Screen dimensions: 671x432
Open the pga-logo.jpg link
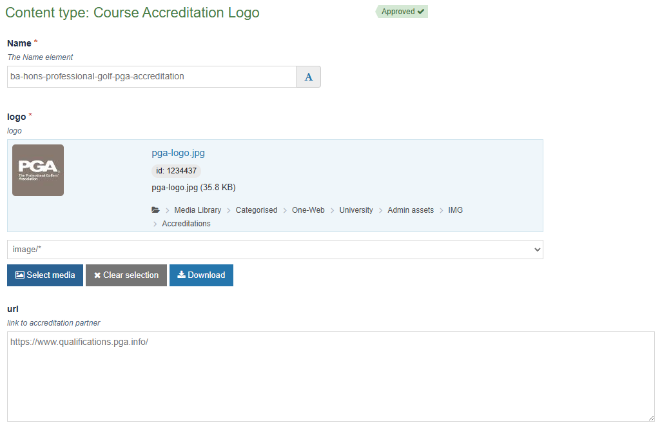pyautogui.click(x=178, y=153)
